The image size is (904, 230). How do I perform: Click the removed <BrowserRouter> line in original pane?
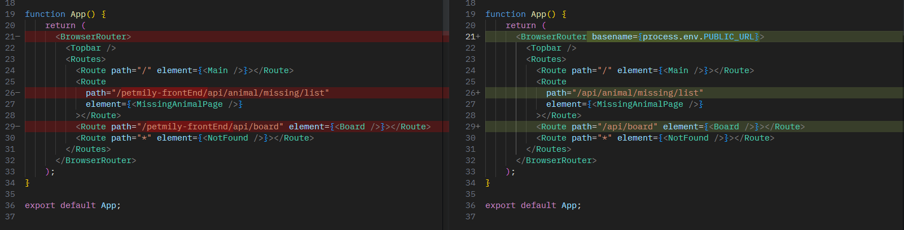237,37
